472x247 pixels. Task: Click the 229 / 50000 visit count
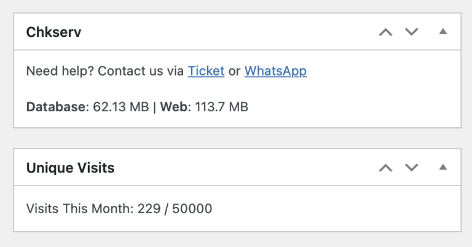point(175,208)
